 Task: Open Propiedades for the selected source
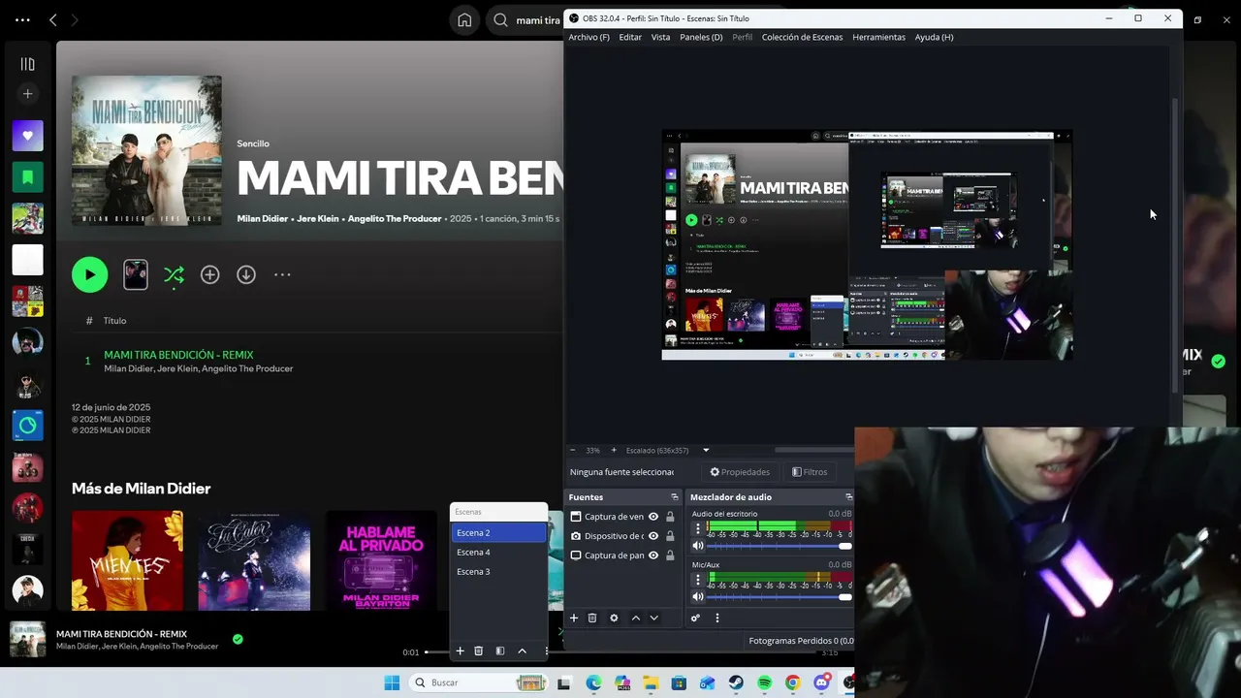740,472
